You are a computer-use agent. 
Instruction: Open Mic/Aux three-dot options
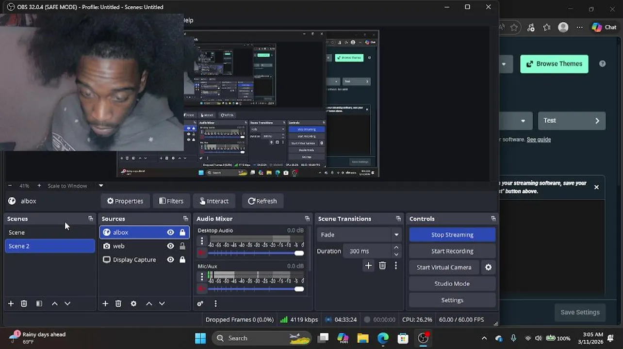tap(202, 277)
